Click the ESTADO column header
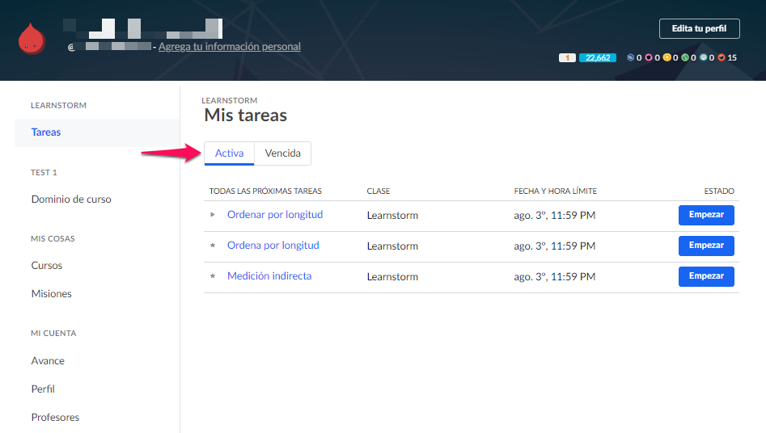This screenshot has width=766, height=433. click(x=718, y=191)
